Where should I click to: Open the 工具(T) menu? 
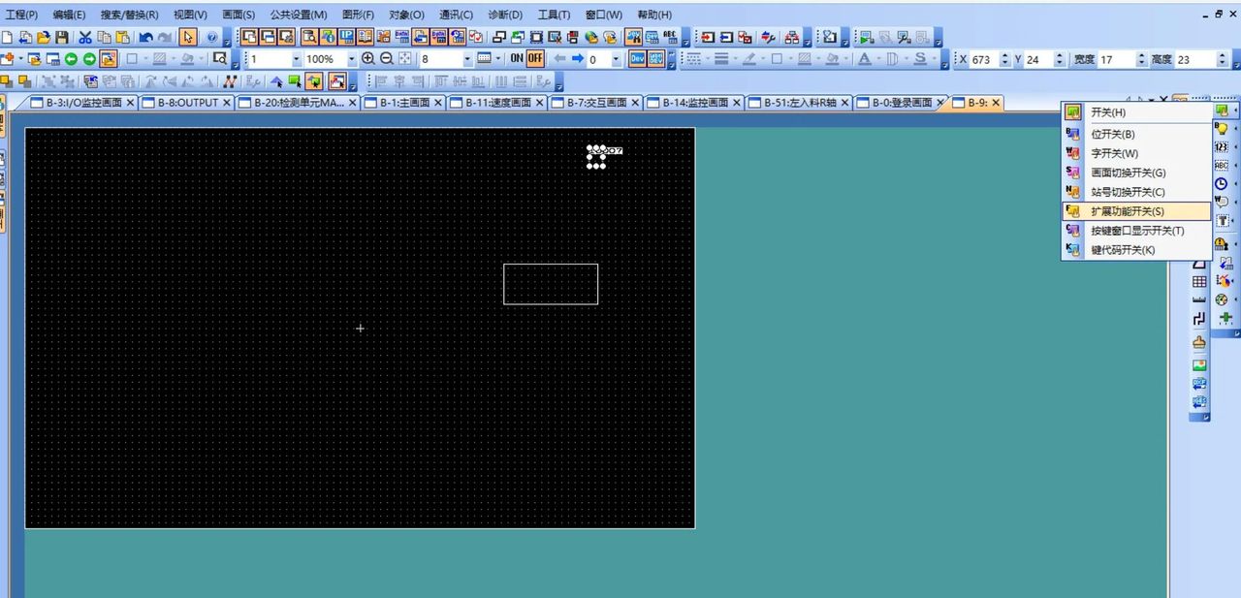point(555,15)
